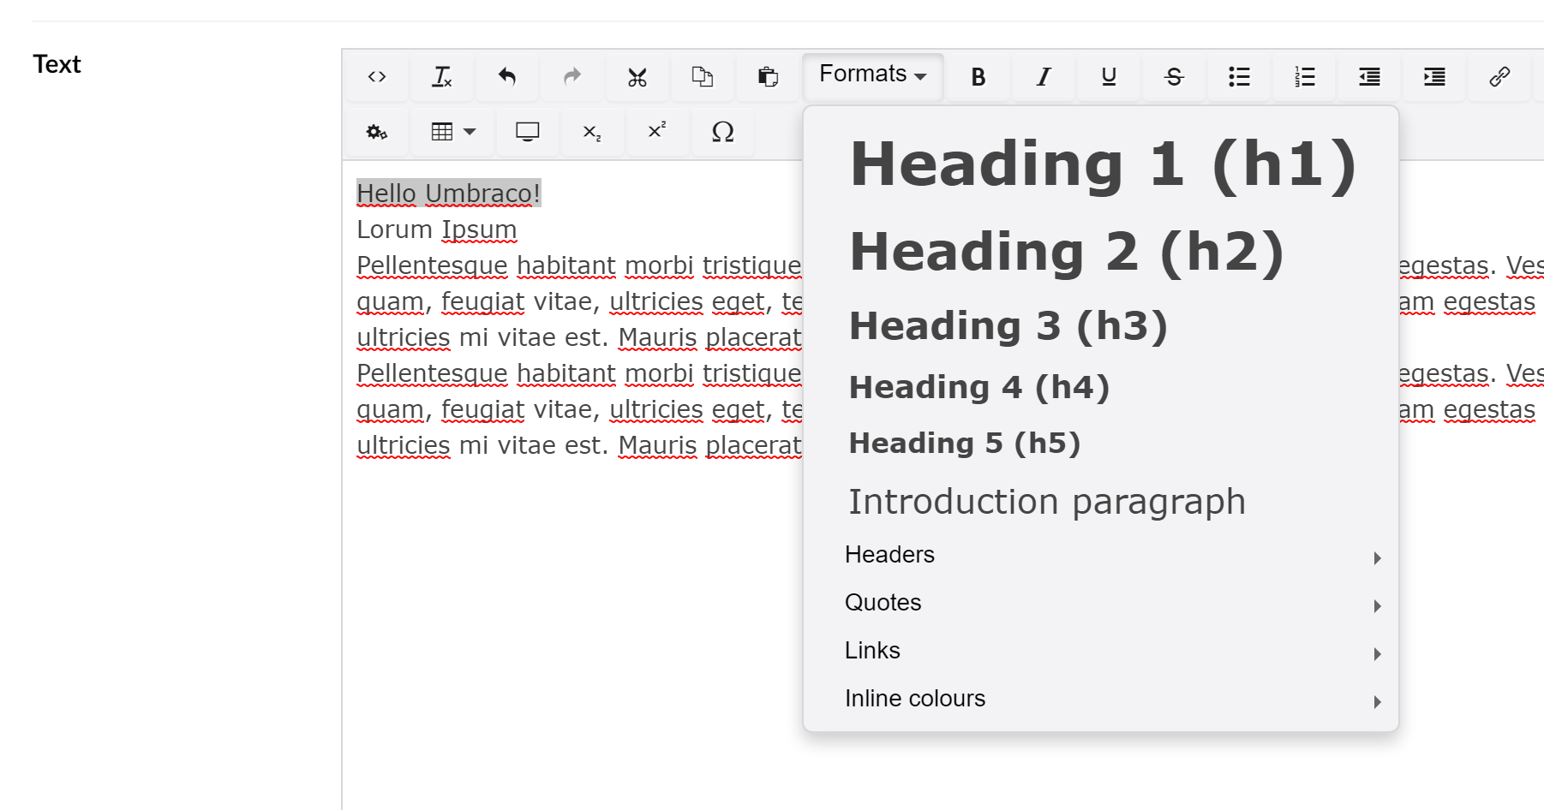This screenshot has width=1544, height=810.
Task: Apply a bulleted list
Action: tap(1238, 77)
